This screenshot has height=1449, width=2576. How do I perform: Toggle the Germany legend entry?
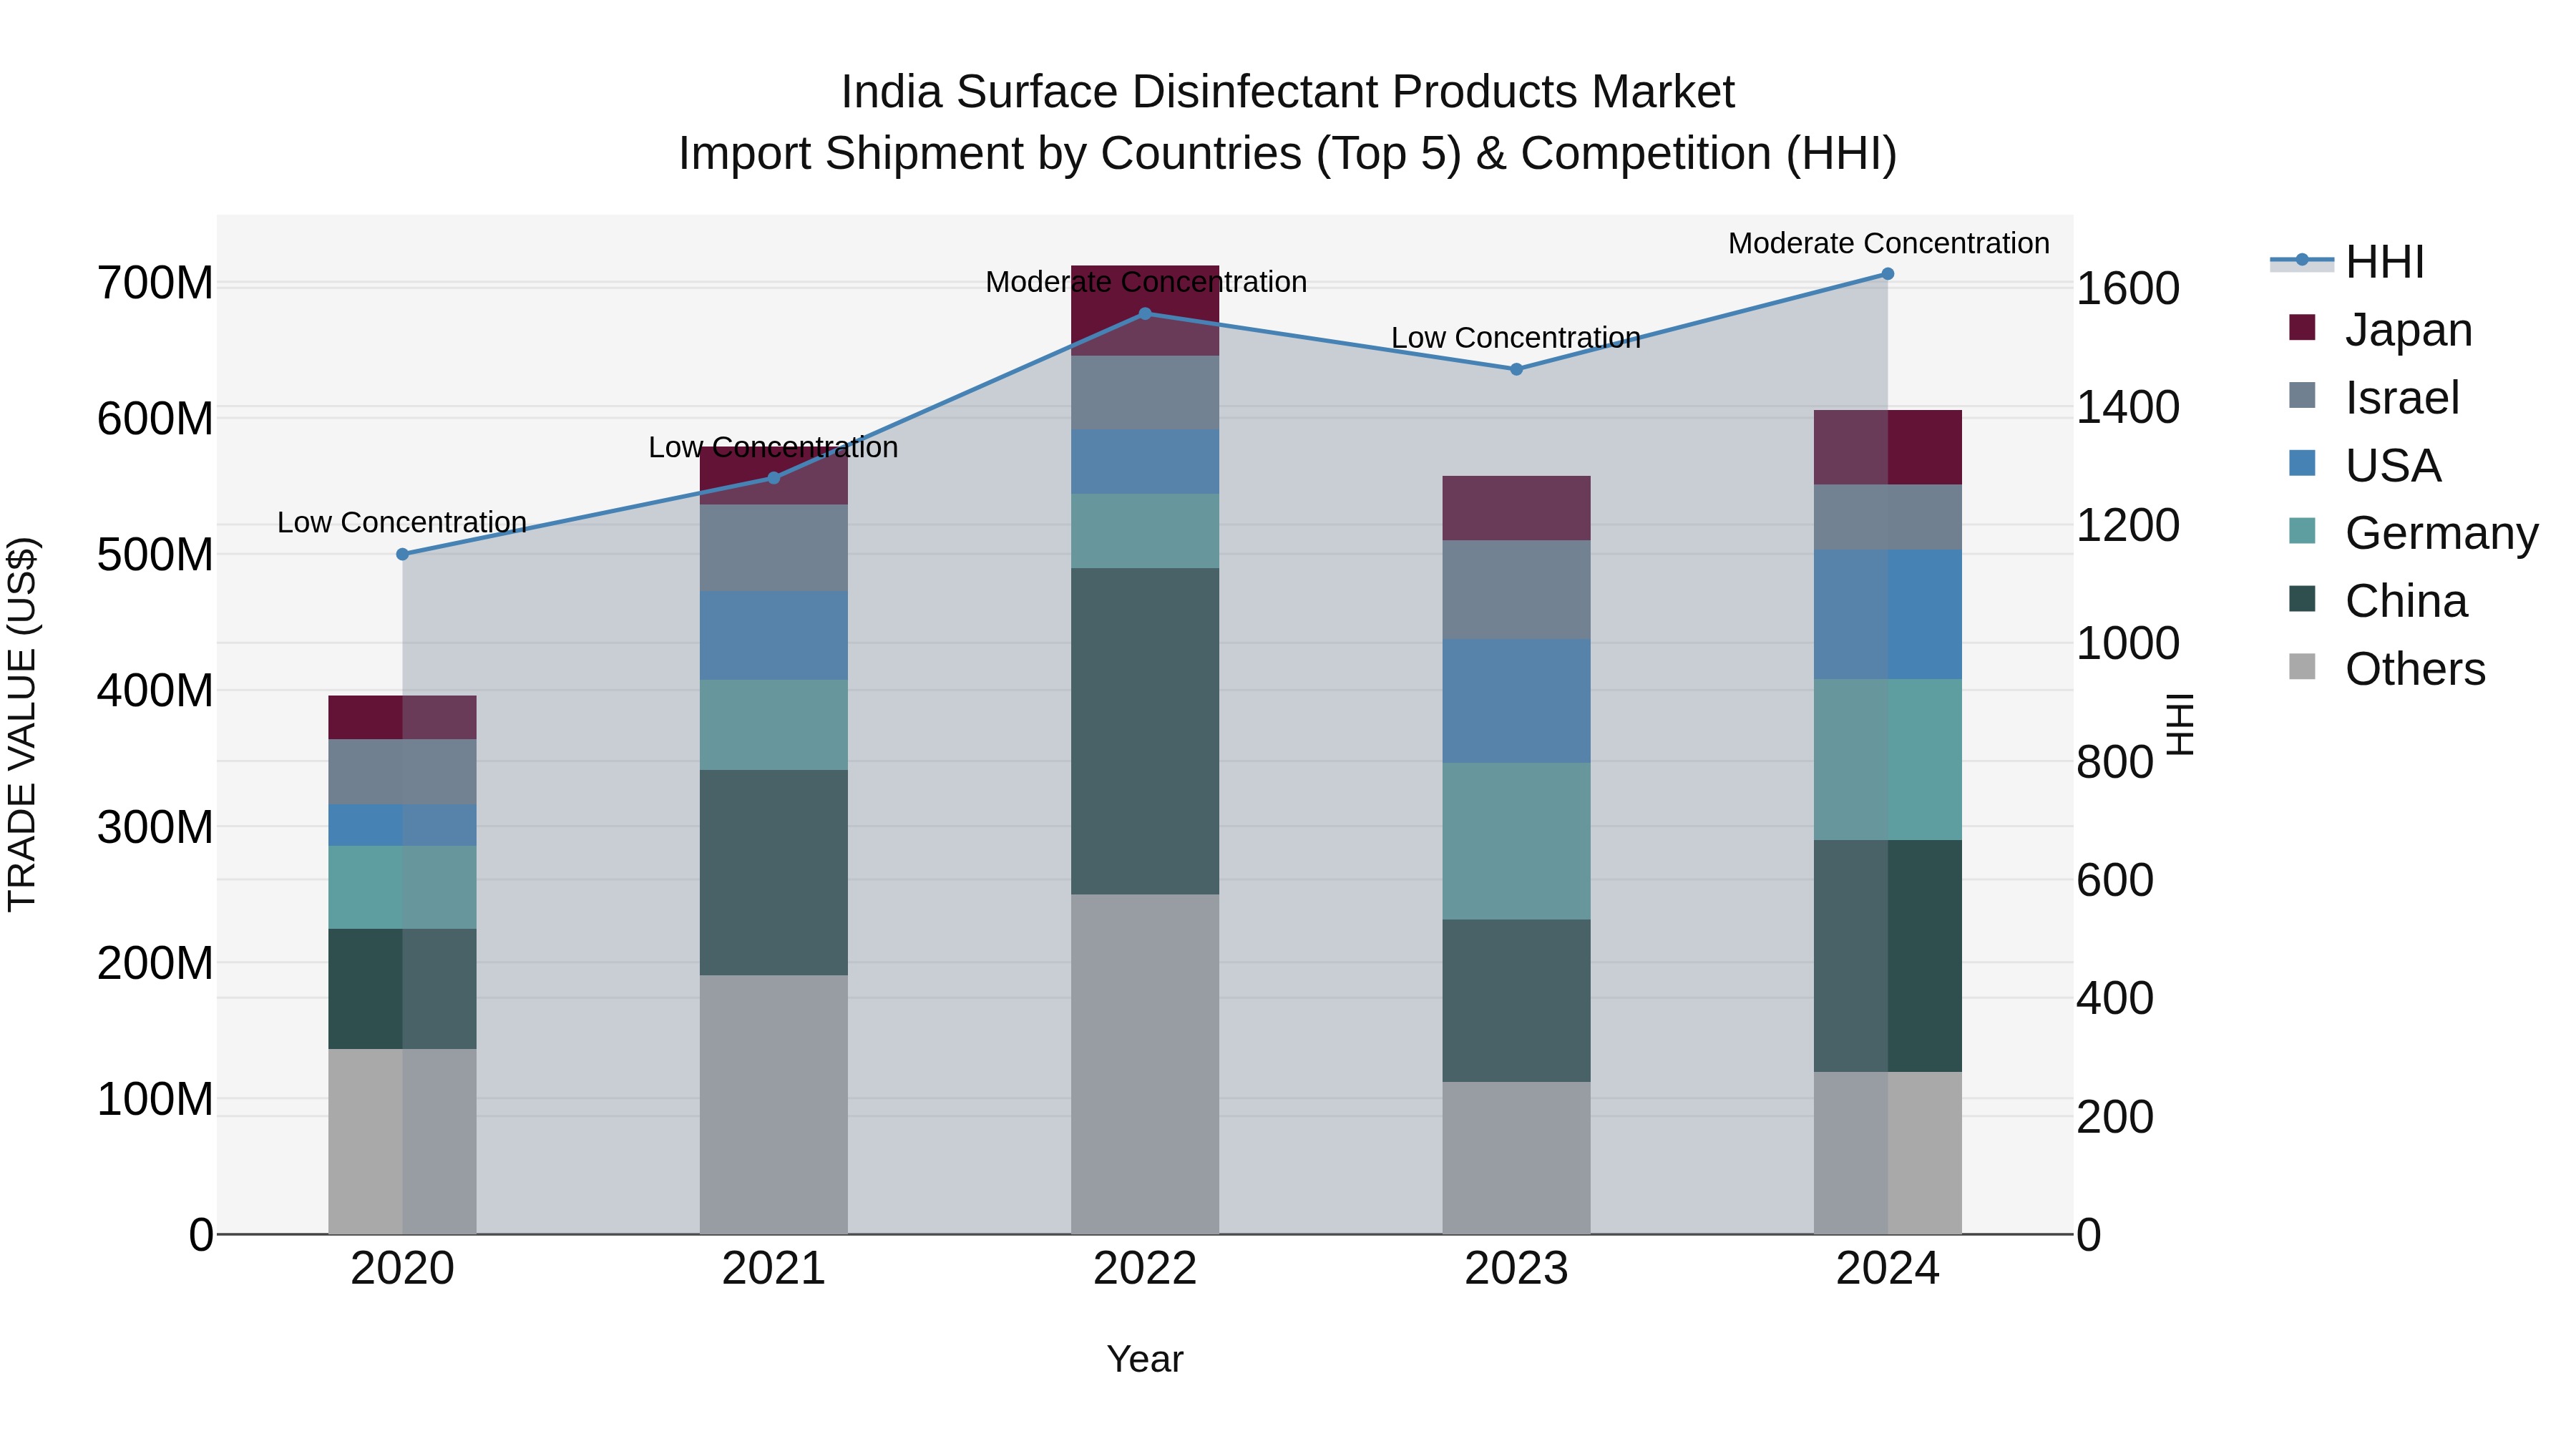coord(2413,533)
